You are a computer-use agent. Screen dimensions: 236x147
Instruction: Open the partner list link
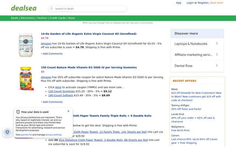(x=26, y=135)
